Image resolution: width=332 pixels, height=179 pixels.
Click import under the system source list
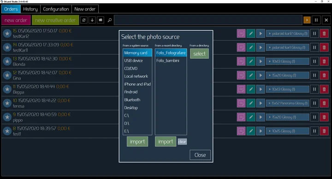click(x=137, y=141)
